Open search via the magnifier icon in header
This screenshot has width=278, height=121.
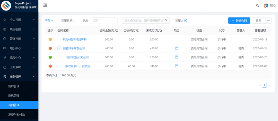[258, 6]
